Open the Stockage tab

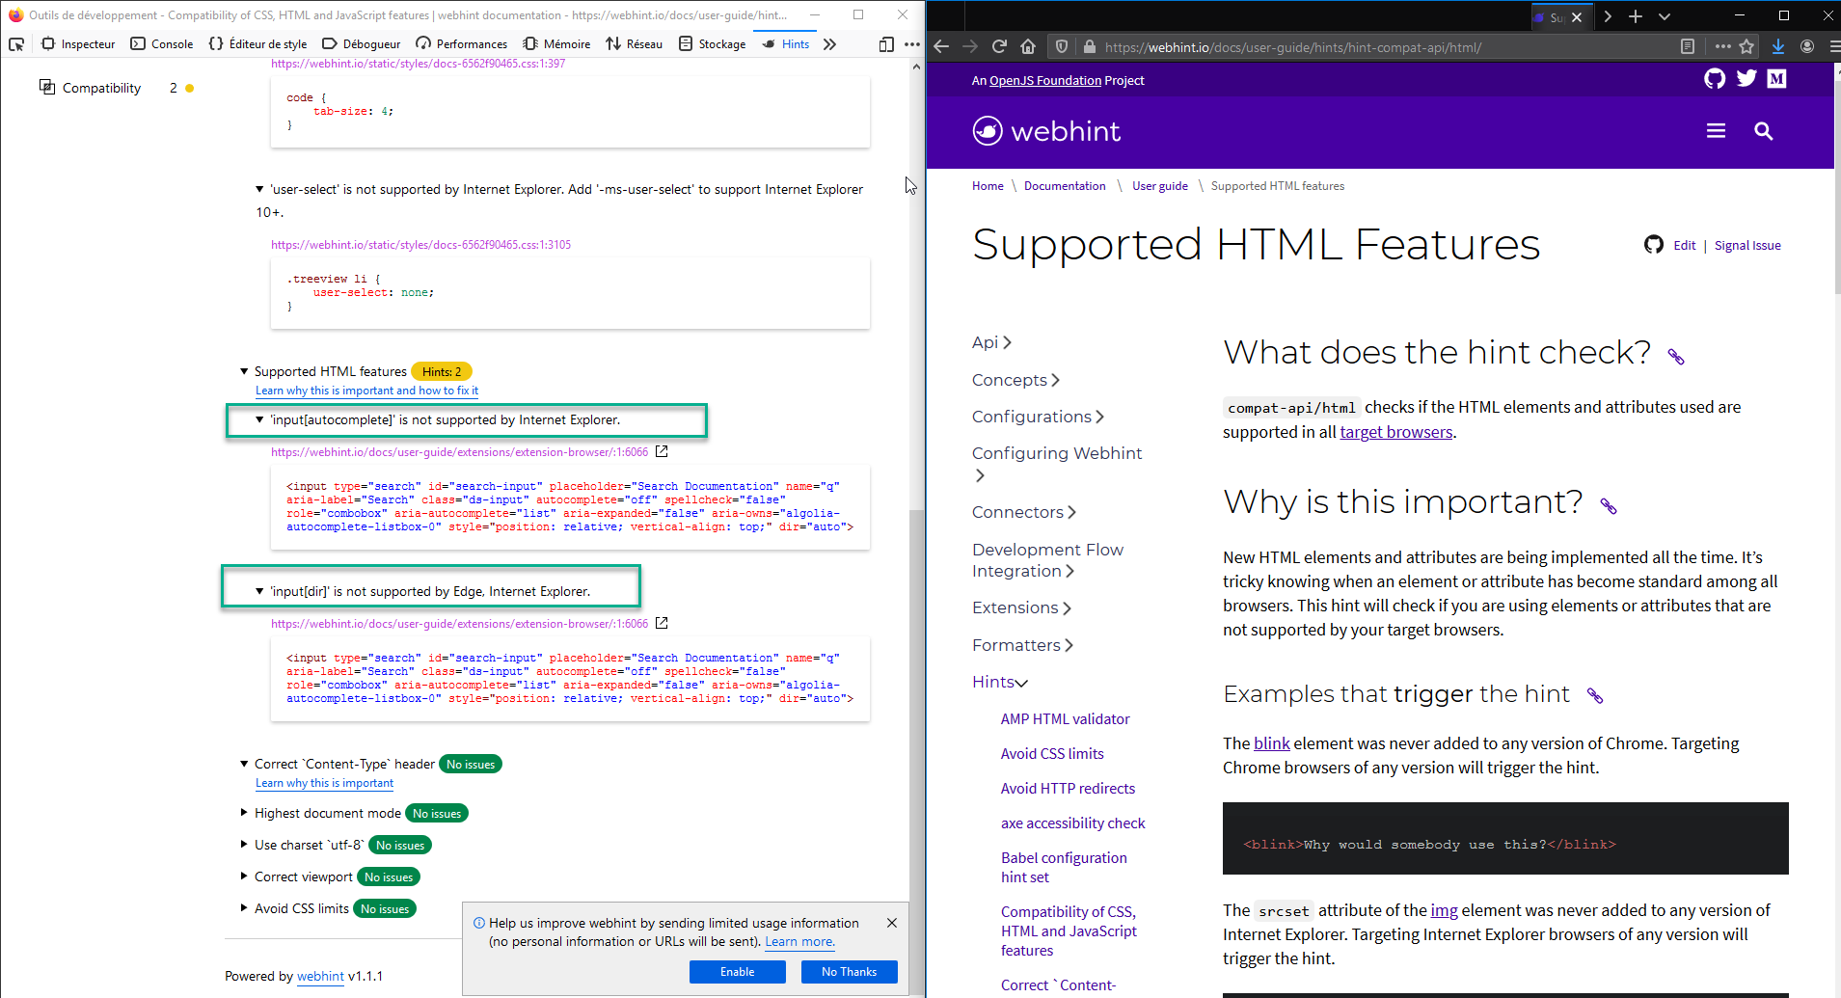[712, 44]
